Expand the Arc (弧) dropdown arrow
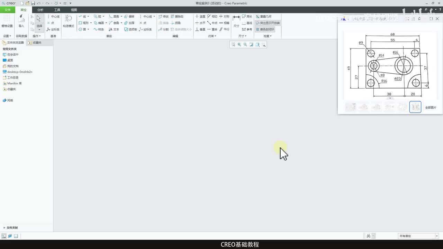The height and width of the screenshot is (249, 443). point(103,17)
